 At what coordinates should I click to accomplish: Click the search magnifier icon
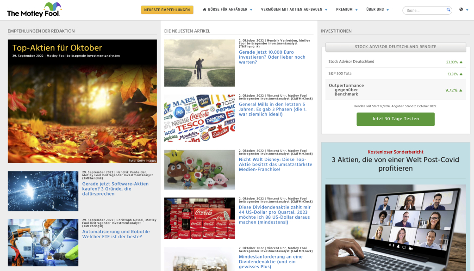click(x=448, y=10)
